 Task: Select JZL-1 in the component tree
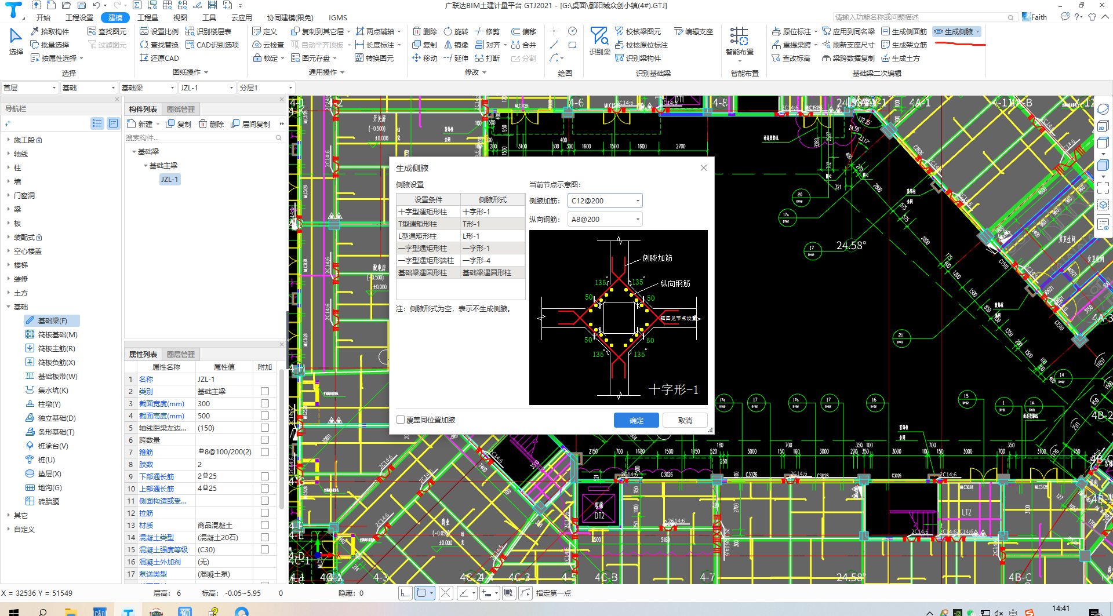pyautogui.click(x=170, y=180)
